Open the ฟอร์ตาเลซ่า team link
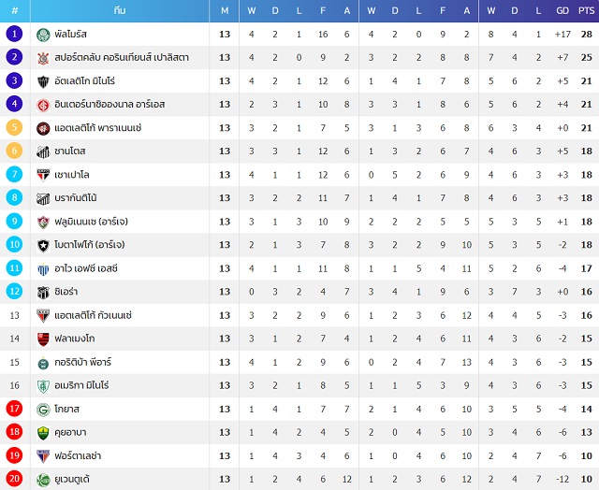The image size is (599, 490). point(78,455)
